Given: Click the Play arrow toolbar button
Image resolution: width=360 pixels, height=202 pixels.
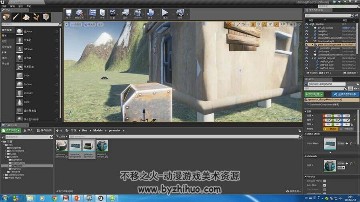Looking at the screenshot, I should [165, 14].
